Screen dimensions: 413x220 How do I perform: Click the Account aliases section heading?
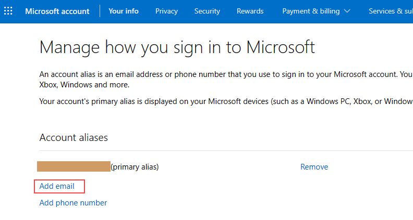[x=74, y=138]
